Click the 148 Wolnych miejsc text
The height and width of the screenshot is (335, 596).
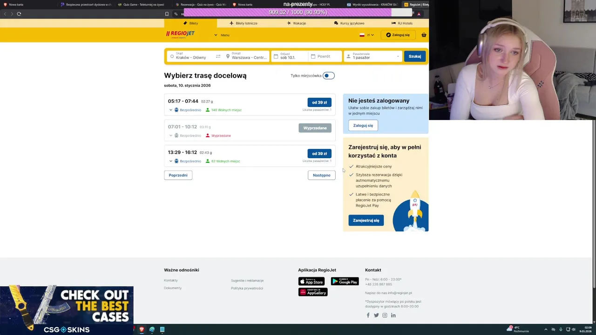pos(226,110)
